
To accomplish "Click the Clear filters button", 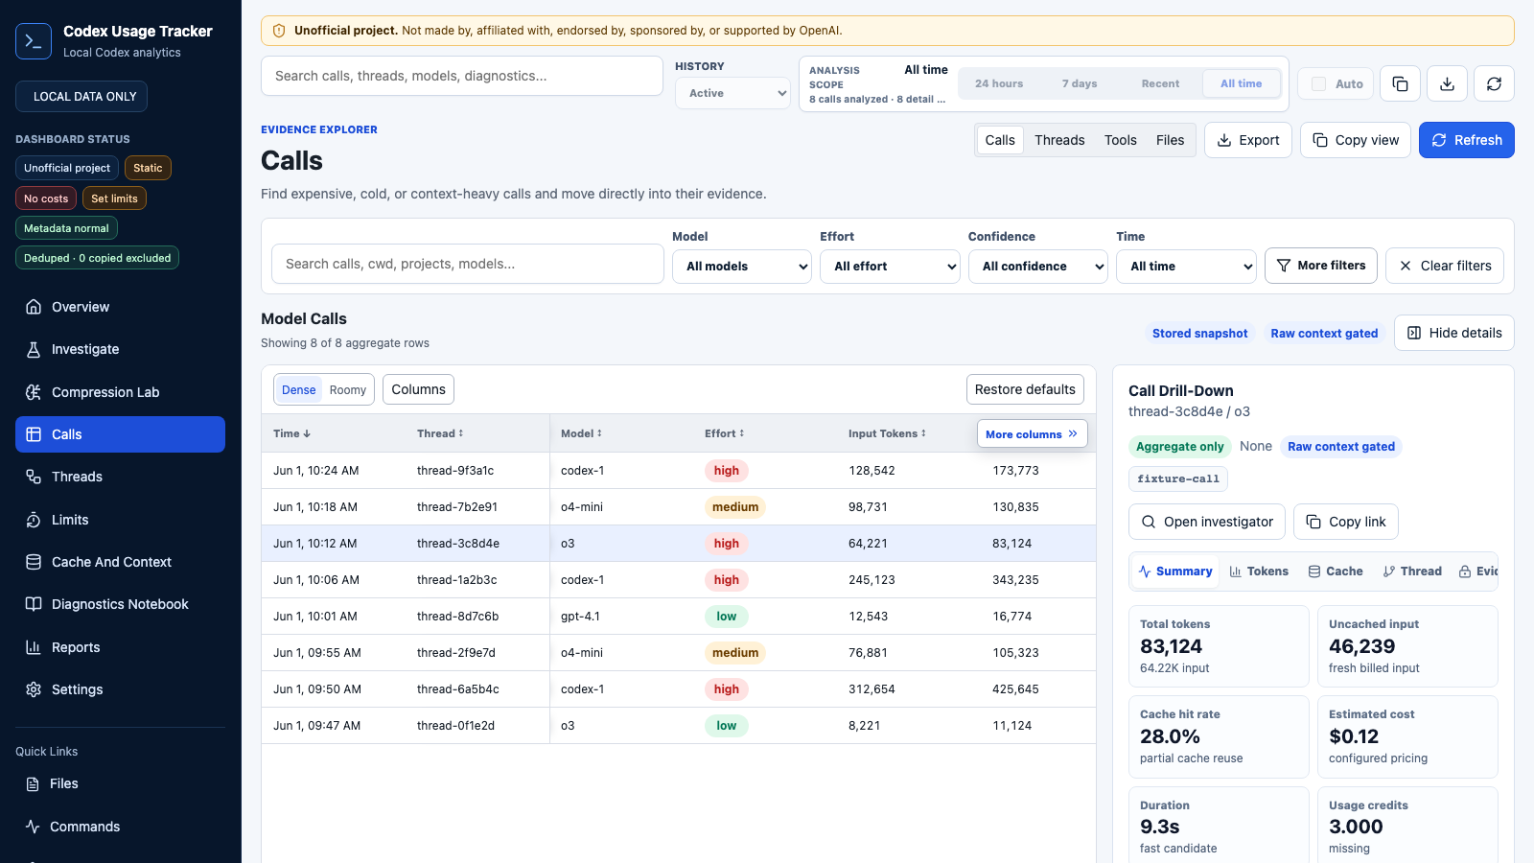I will [x=1445, y=266].
